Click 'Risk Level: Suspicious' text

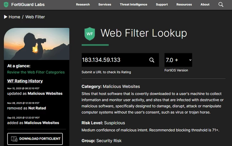(103, 123)
